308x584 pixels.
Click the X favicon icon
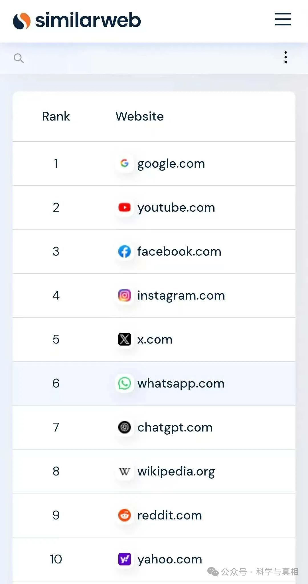(x=124, y=339)
